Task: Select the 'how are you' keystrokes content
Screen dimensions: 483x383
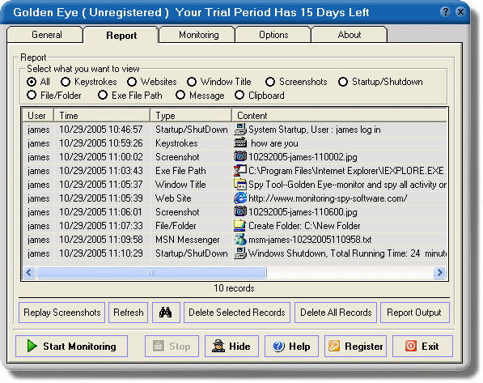Action: pyautogui.click(x=274, y=143)
